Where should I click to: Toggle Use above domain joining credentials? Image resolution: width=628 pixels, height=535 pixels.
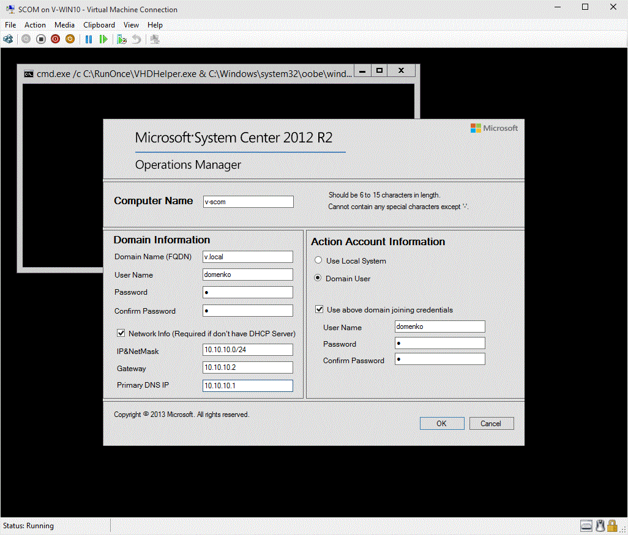pos(319,309)
